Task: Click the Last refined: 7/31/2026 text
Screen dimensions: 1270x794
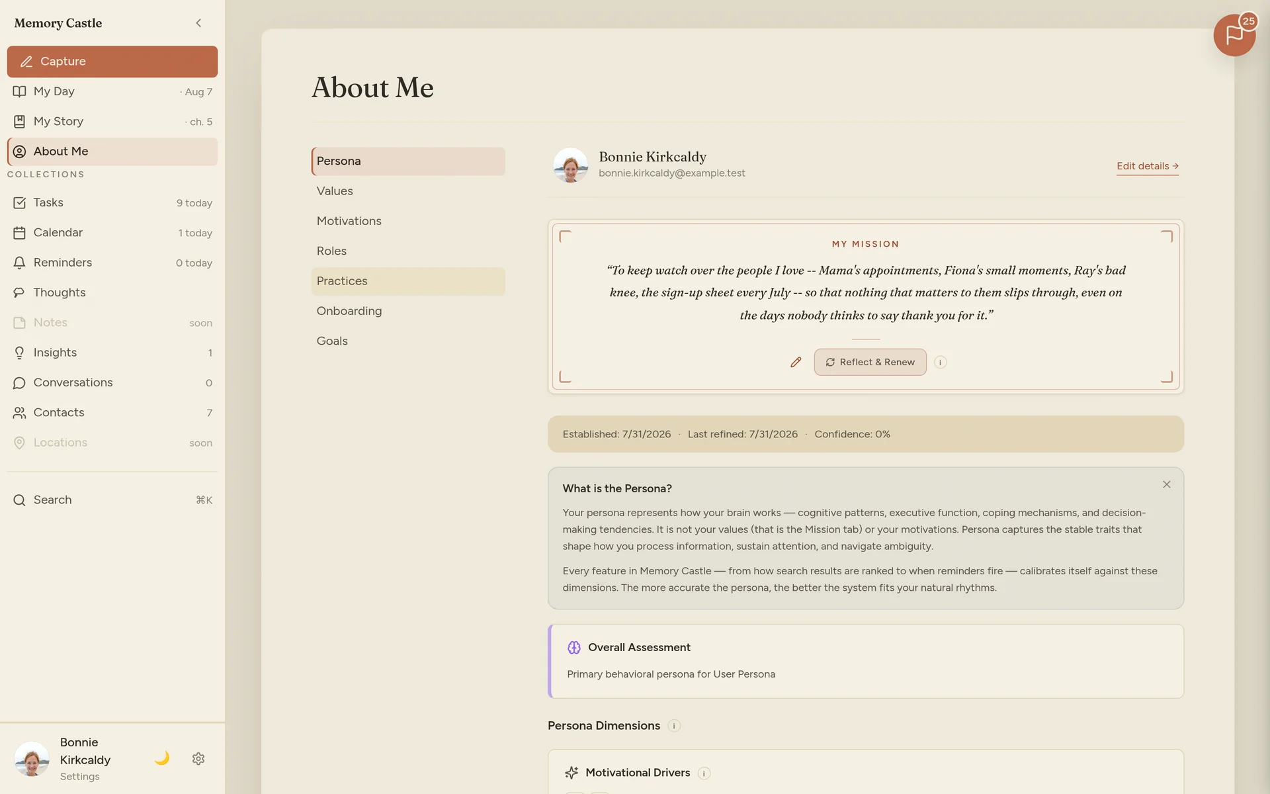Action: [x=743, y=434]
